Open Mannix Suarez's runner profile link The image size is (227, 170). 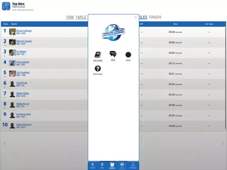(24, 41)
